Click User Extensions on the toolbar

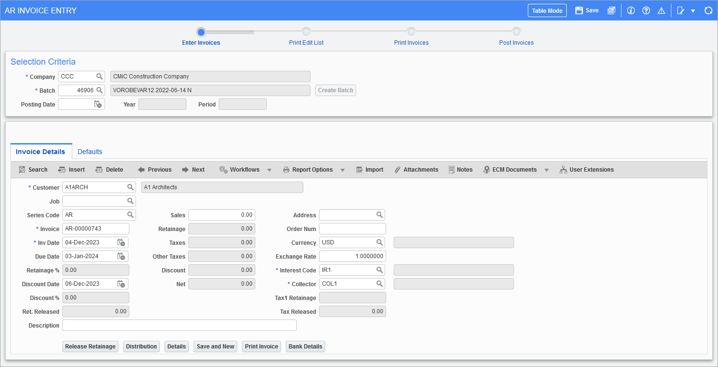coord(587,169)
